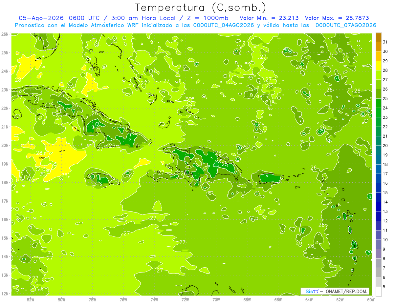Click the "26N" latitude axis label

click(5, 34)
